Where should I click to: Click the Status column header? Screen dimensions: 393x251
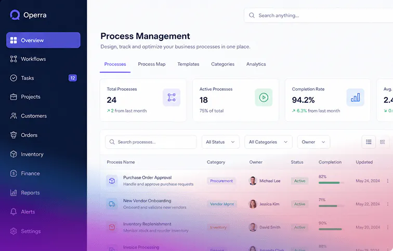(297, 162)
